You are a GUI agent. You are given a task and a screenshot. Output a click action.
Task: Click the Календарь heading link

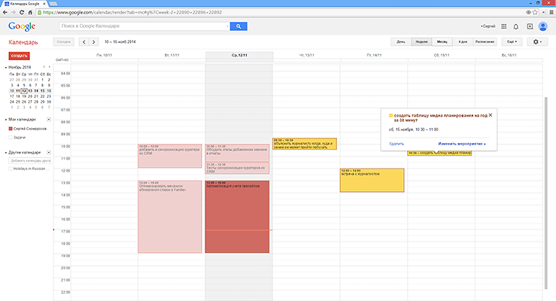(x=23, y=42)
